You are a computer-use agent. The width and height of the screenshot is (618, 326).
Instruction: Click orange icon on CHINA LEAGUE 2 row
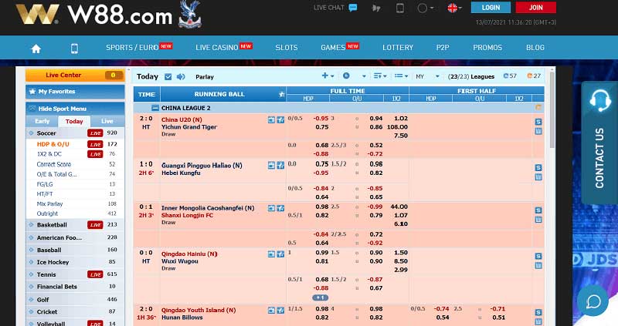pyautogui.click(x=538, y=107)
